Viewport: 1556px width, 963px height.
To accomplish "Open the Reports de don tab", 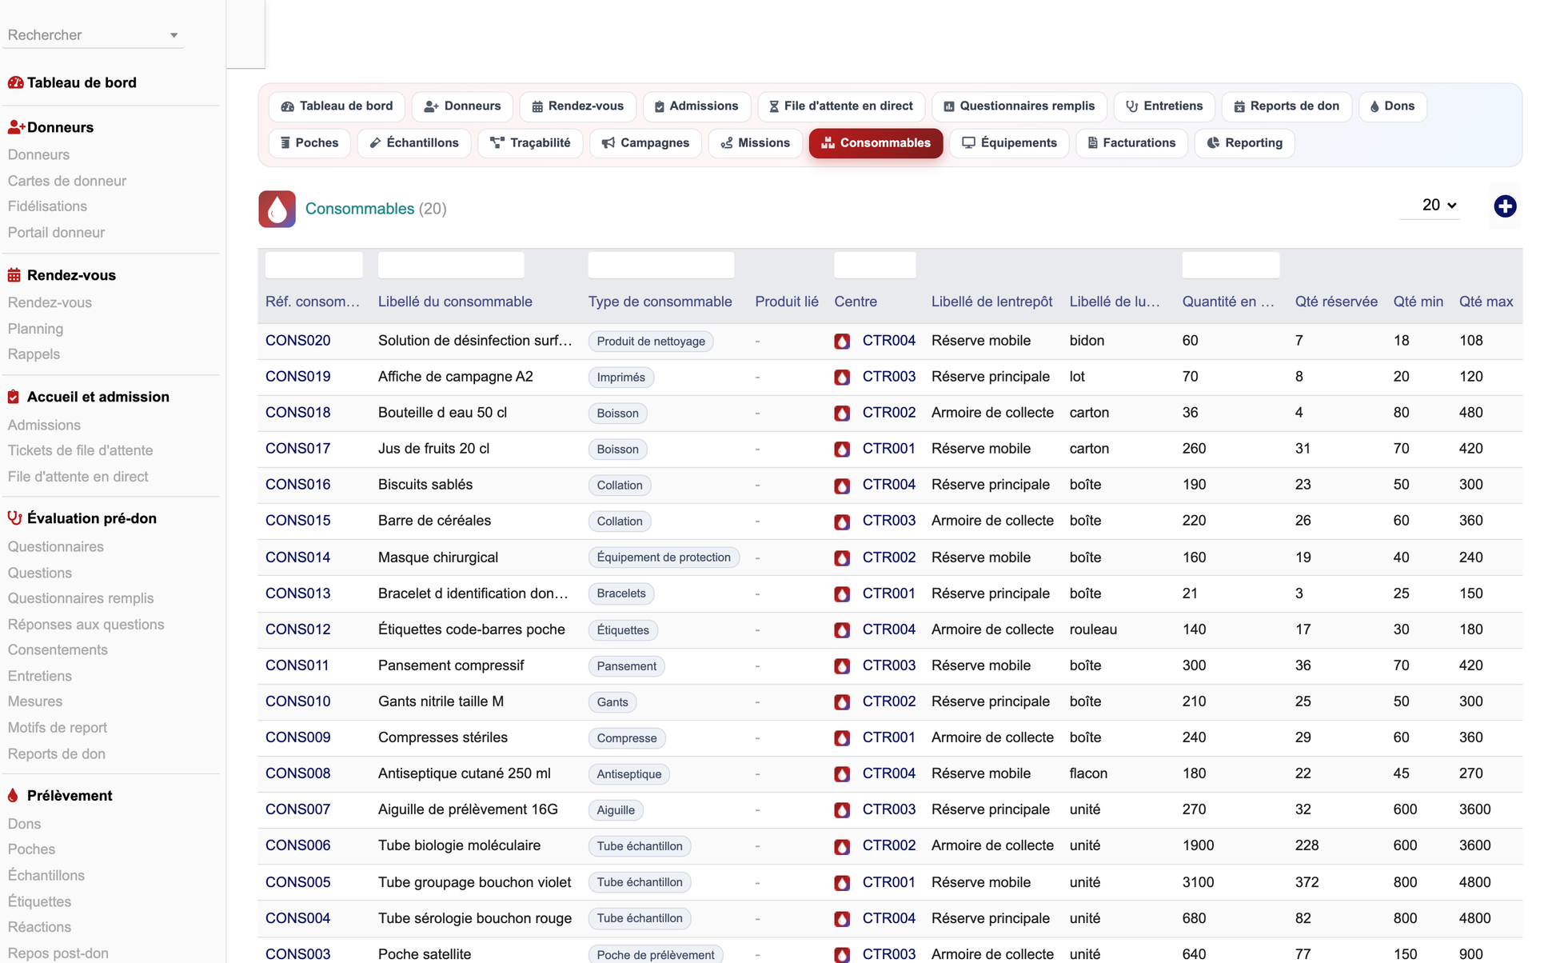I will point(1287,106).
